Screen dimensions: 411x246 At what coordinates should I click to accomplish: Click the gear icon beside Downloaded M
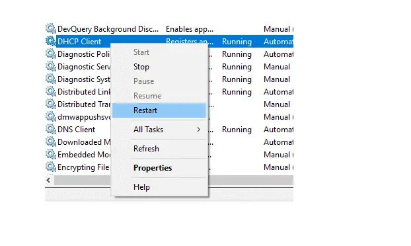[51, 142]
